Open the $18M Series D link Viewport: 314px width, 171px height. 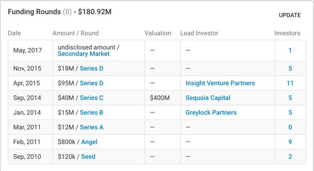91,68
